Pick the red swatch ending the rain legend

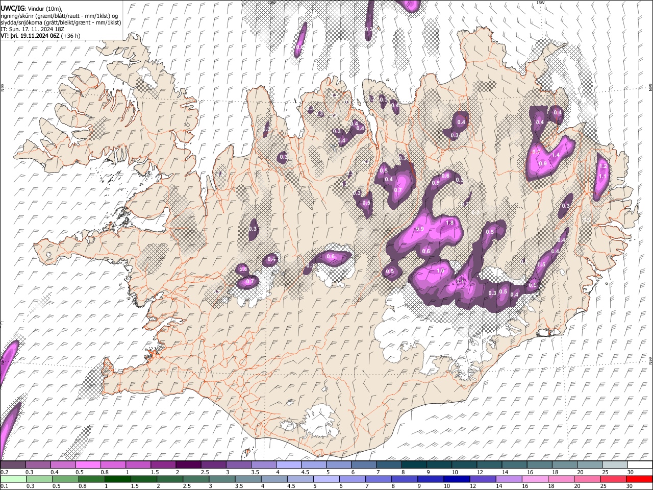coord(639,479)
